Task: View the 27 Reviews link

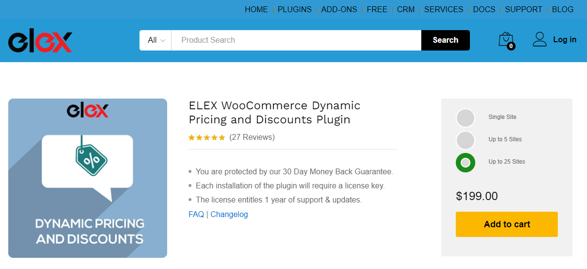Action: tap(252, 137)
